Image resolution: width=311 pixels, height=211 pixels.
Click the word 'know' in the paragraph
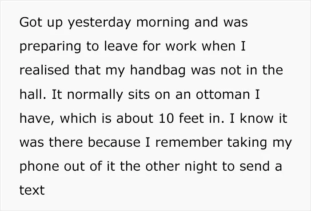tap(257, 118)
